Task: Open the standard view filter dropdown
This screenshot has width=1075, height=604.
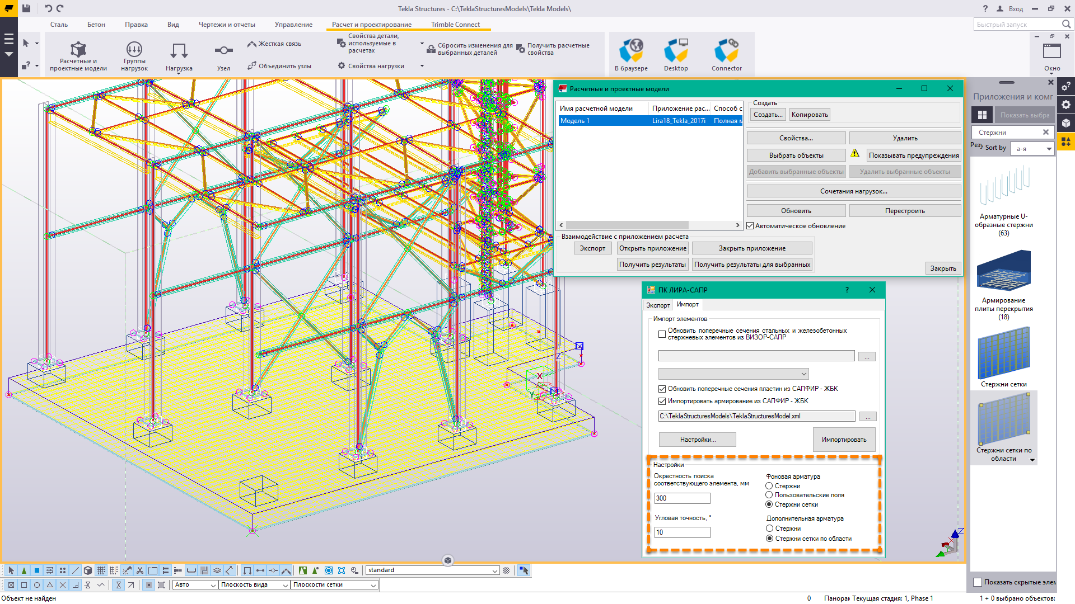Action: click(x=495, y=570)
